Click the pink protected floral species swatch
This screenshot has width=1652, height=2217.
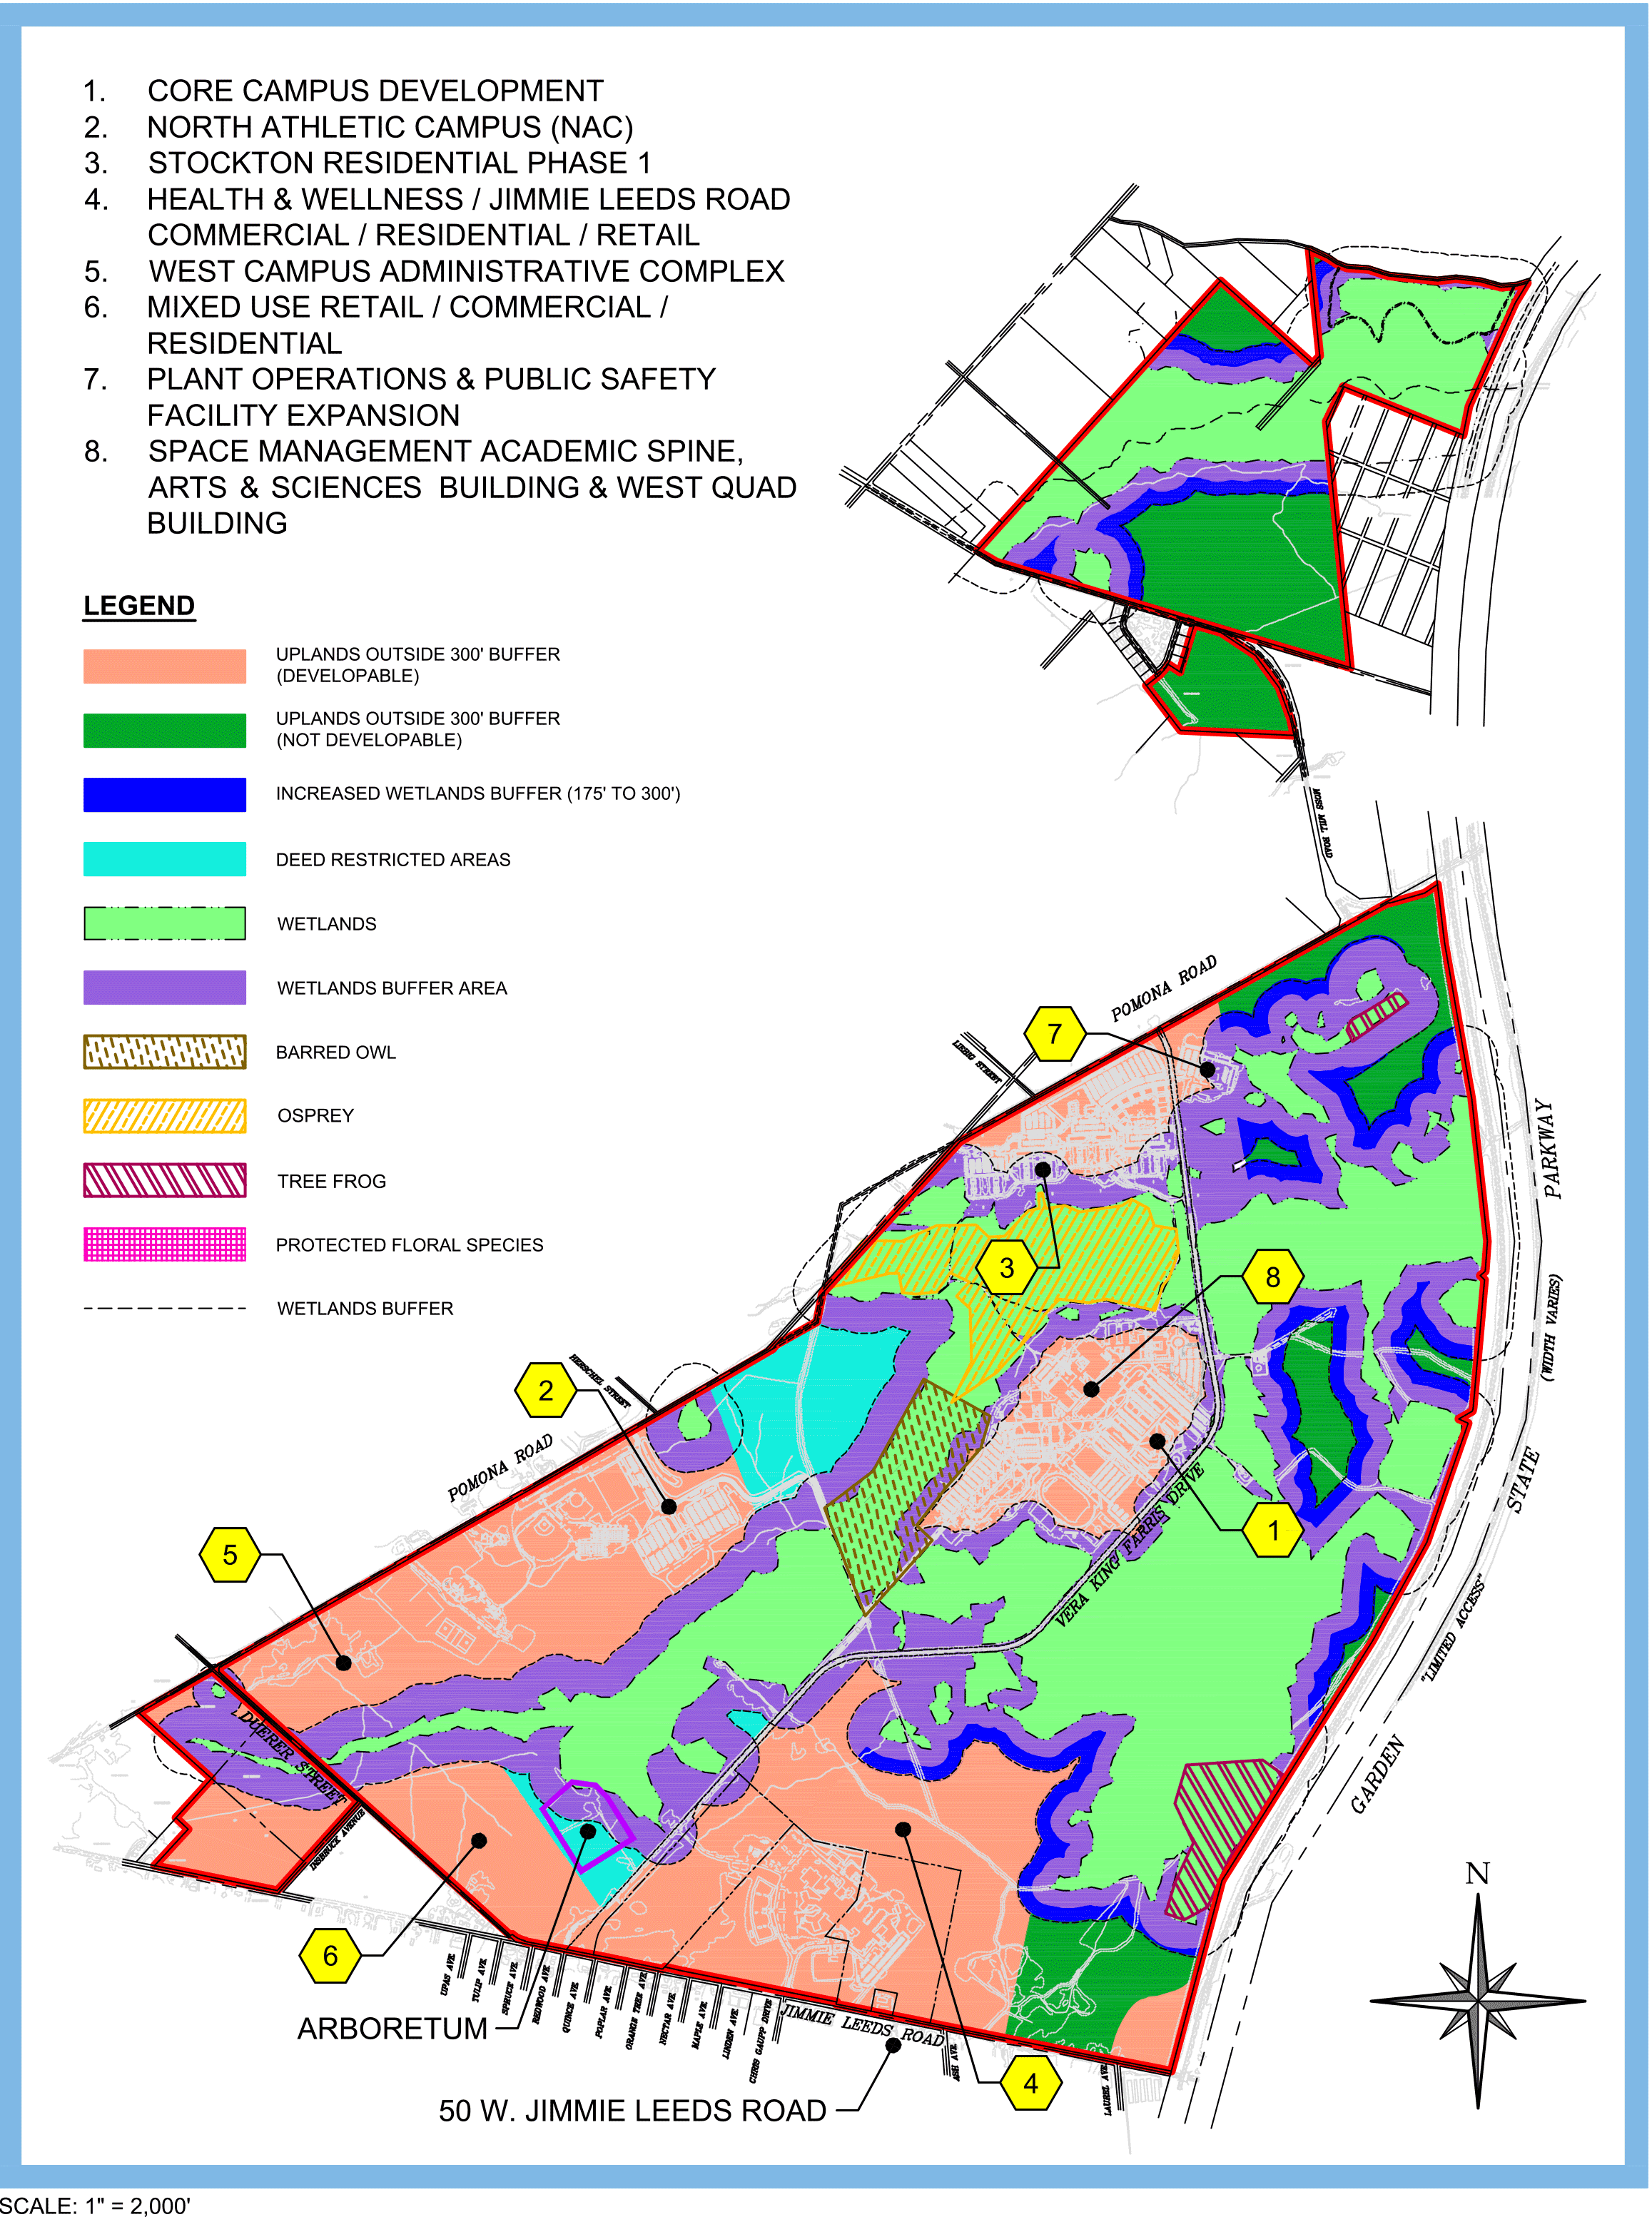pyautogui.click(x=165, y=1244)
